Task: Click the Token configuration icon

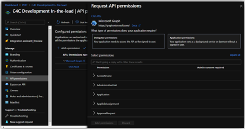Action: tap(7, 72)
